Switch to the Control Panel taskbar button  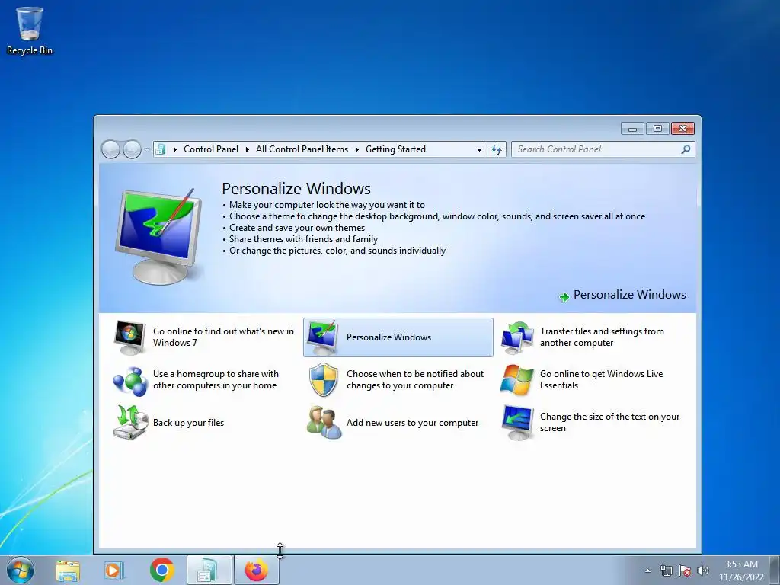pos(209,570)
